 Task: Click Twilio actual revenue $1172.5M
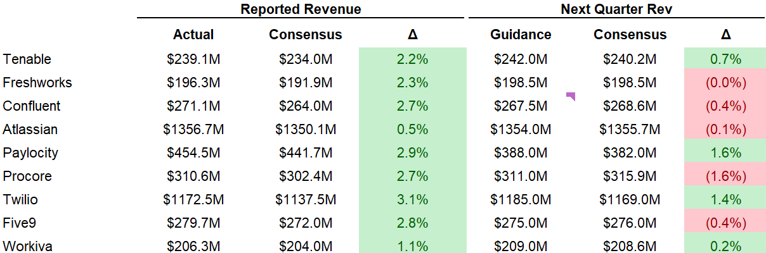point(193,200)
